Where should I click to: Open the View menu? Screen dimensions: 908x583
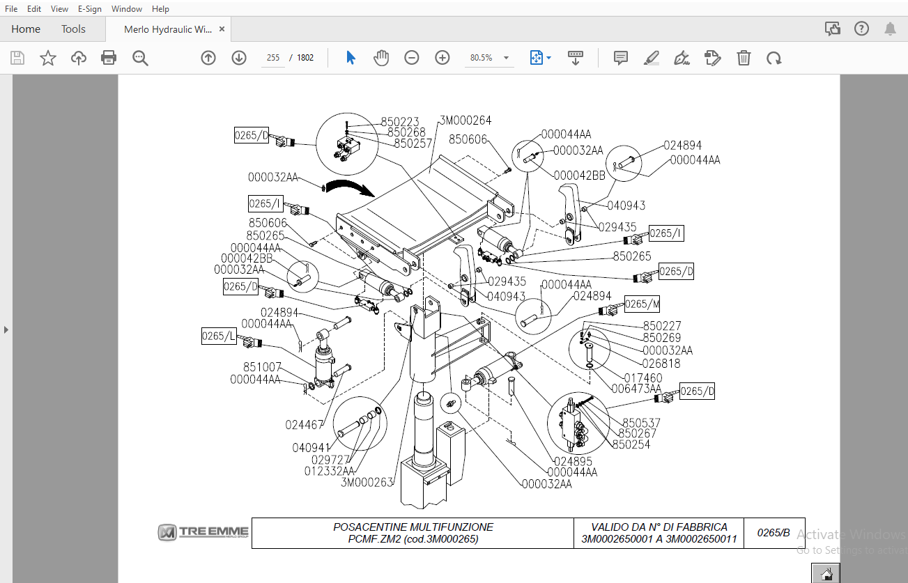tap(60, 8)
